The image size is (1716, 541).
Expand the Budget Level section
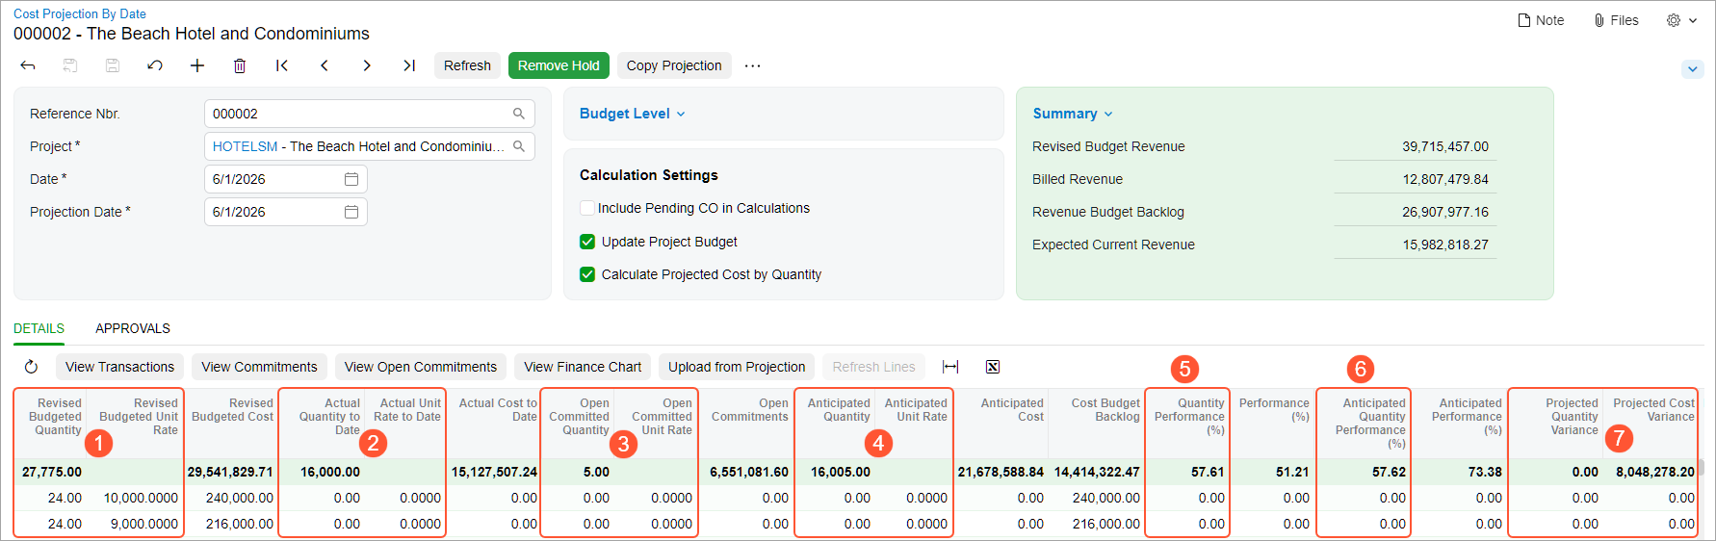pos(633,114)
